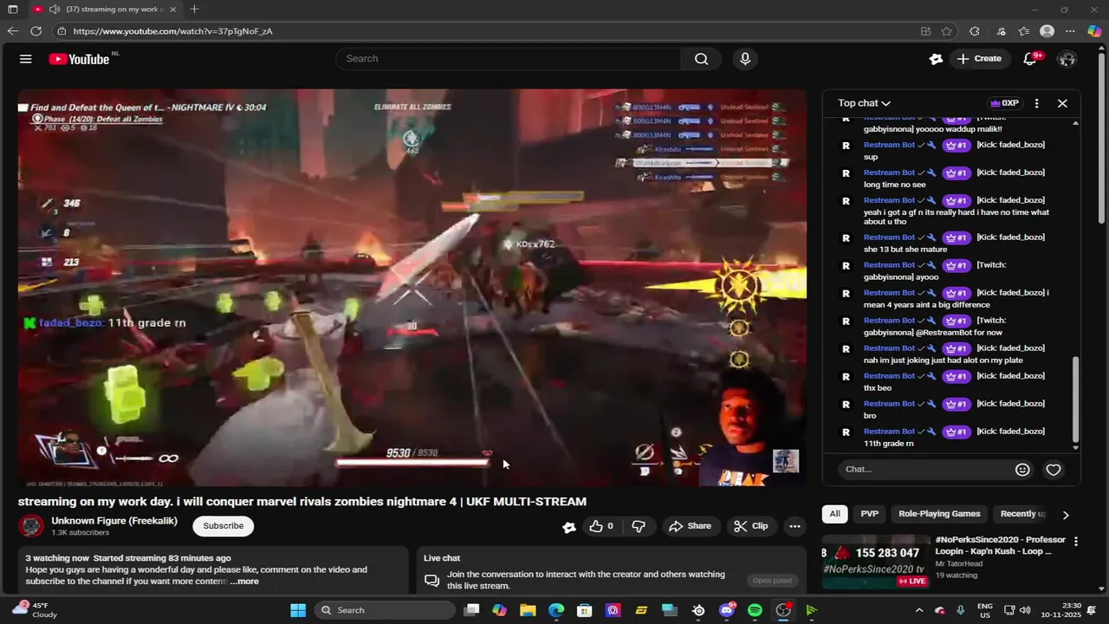The height and width of the screenshot is (624, 1109).
Task: Open the YouTube account avatar menu
Action: [x=1067, y=59]
